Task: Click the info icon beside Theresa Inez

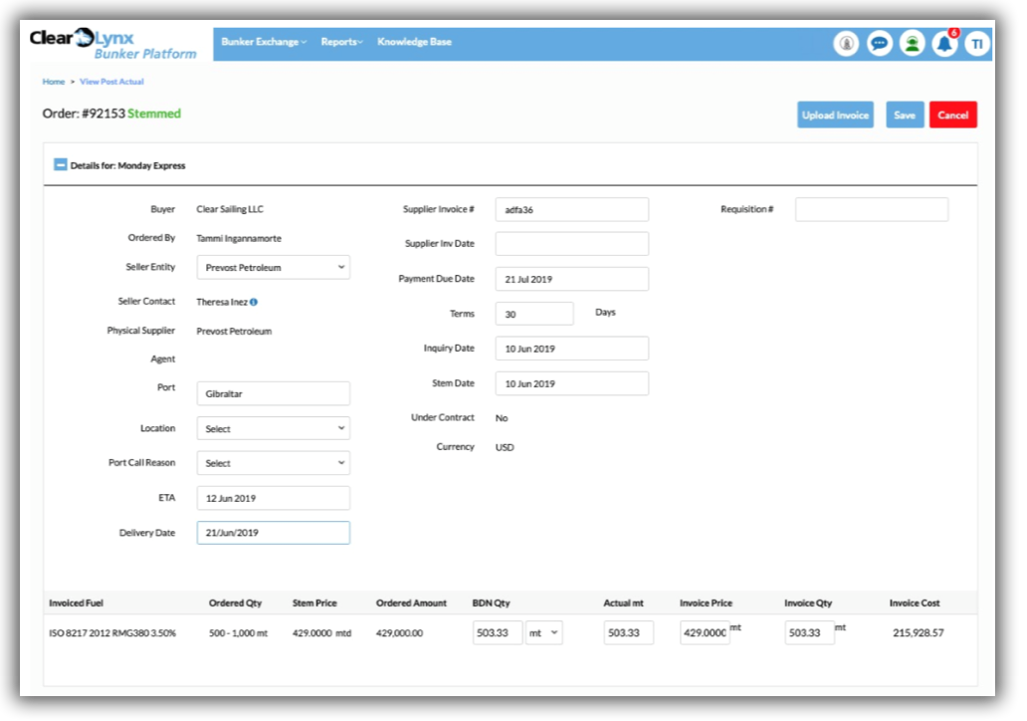Action: coord(254,302)
